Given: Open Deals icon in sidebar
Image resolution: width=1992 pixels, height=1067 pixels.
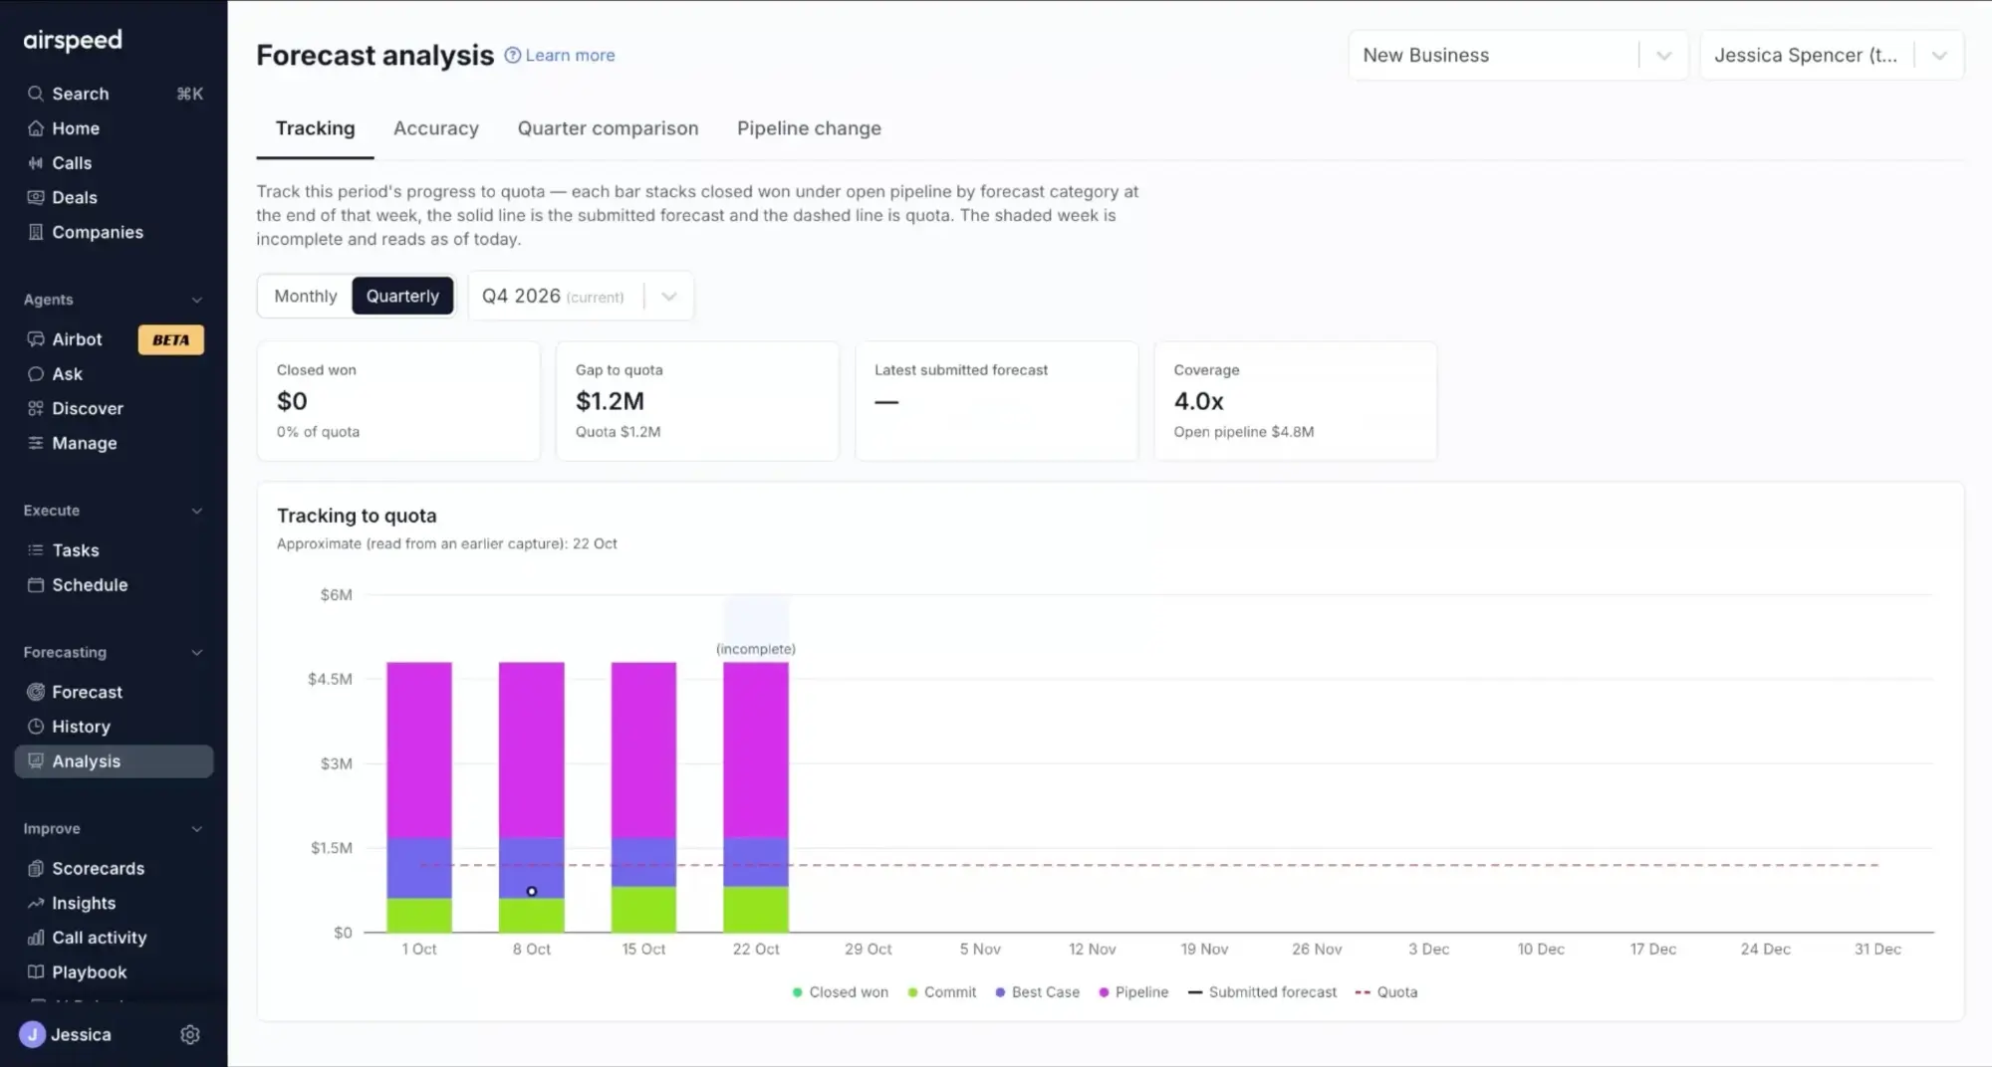Looking at the screenshot, I should click(36, 197).
